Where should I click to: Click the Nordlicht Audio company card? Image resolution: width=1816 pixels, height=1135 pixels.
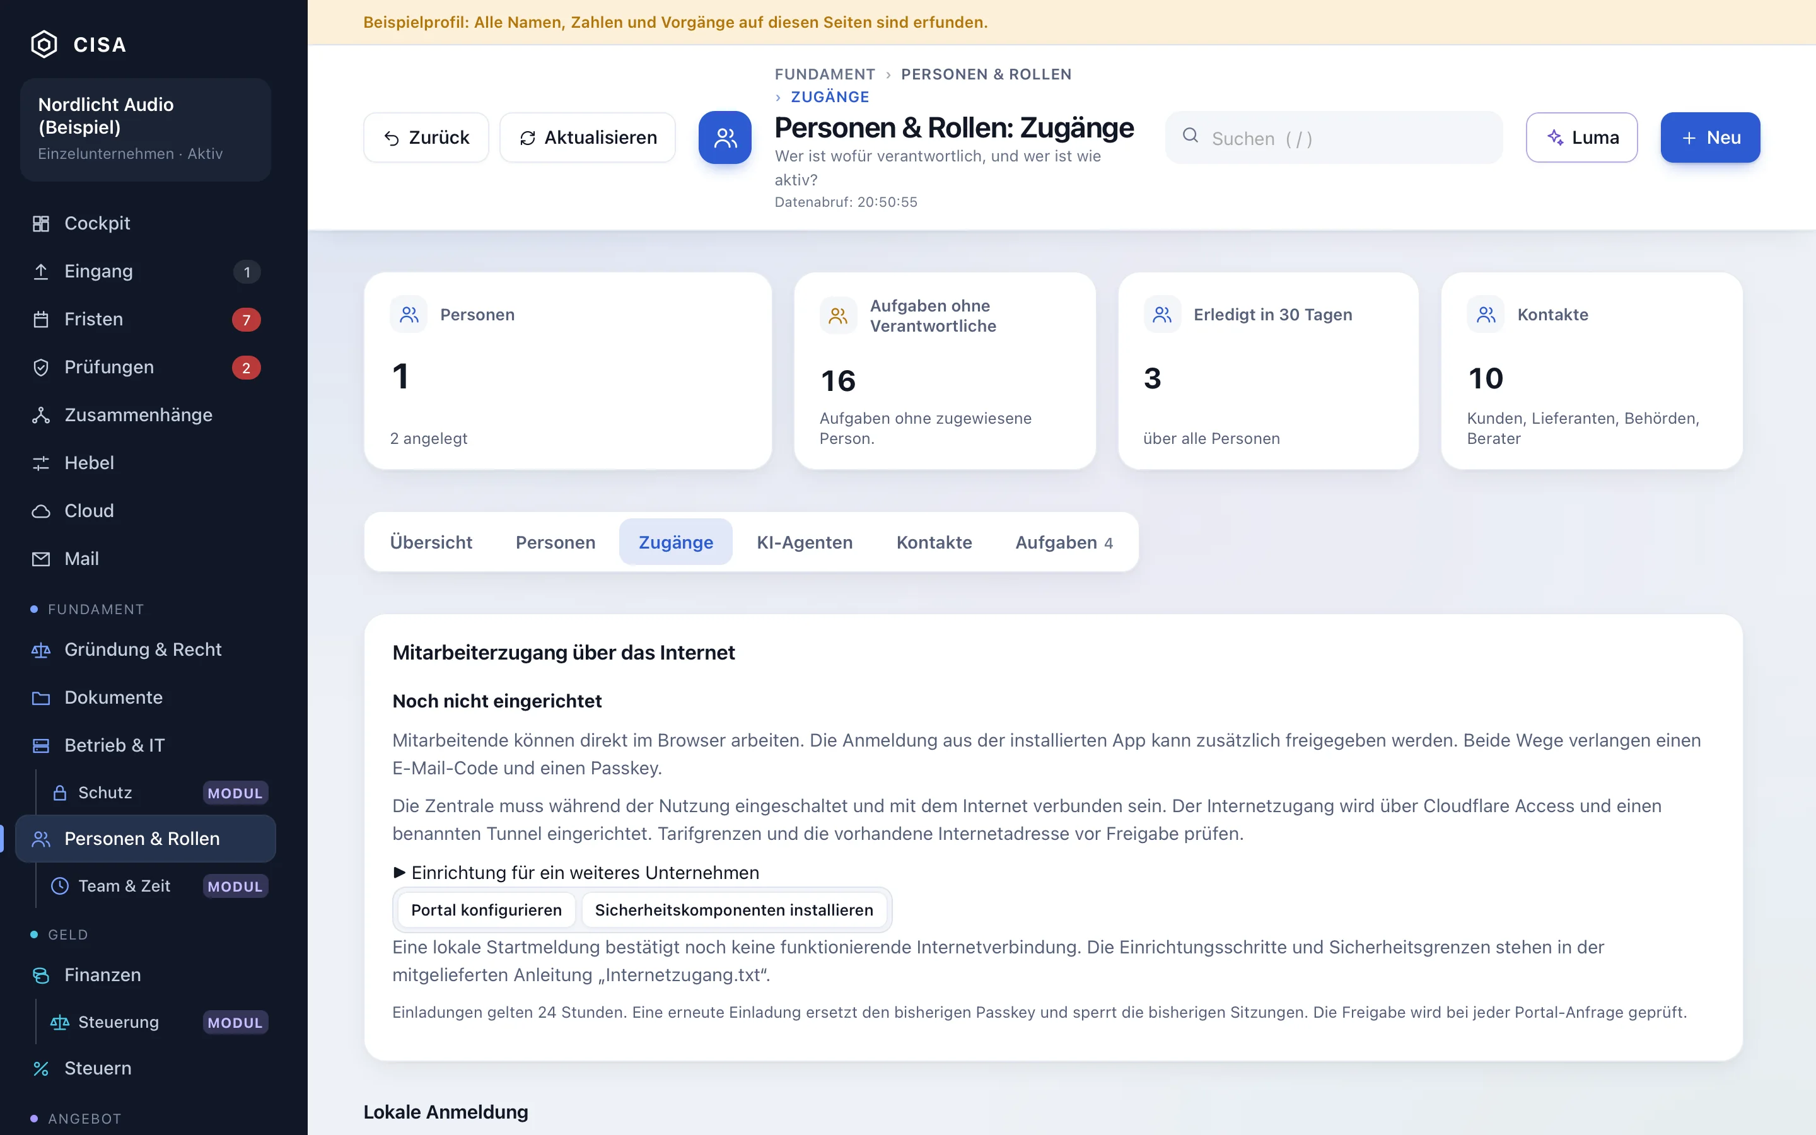[146, 129]
